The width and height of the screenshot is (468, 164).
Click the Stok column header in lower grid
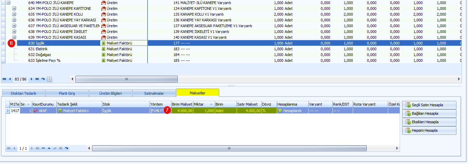pos(125,104)
